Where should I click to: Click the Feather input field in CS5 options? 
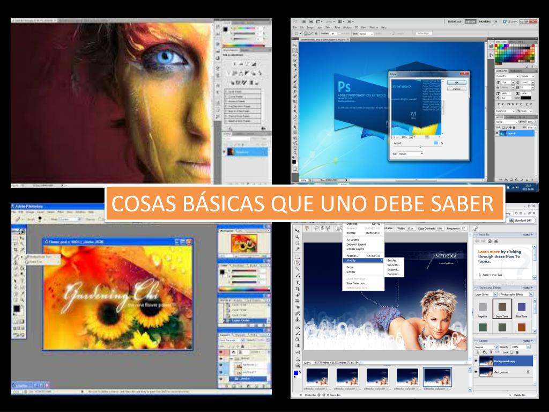[x=333, y=34]
